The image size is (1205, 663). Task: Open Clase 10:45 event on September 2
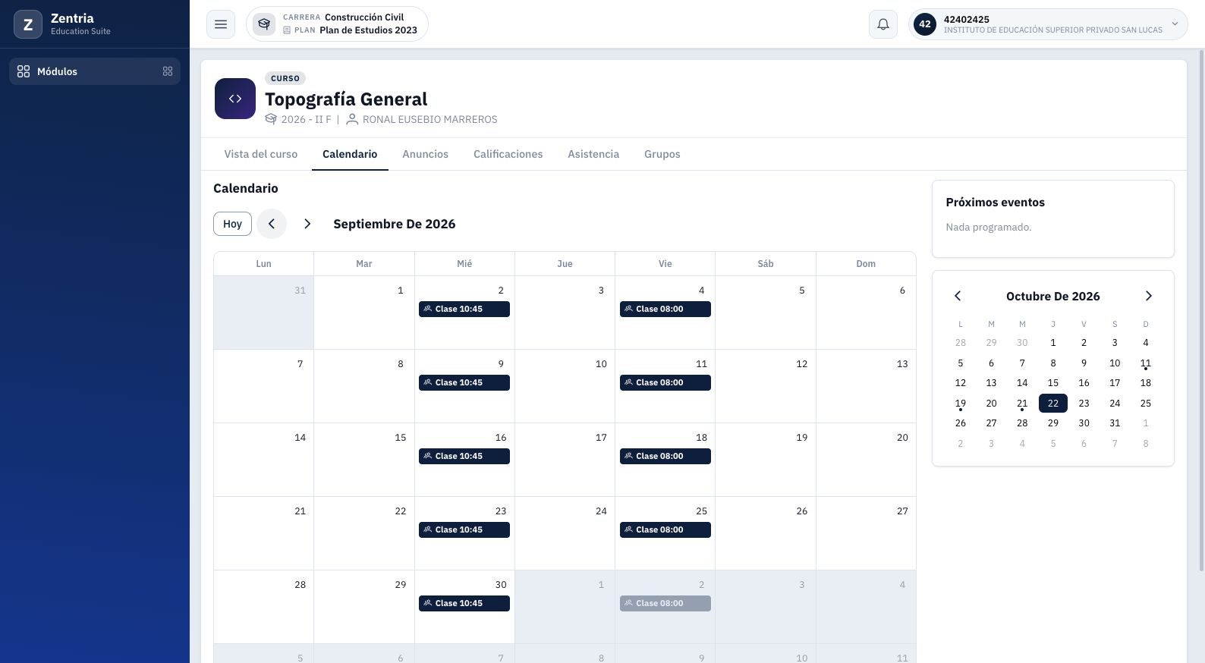(464, 309)
